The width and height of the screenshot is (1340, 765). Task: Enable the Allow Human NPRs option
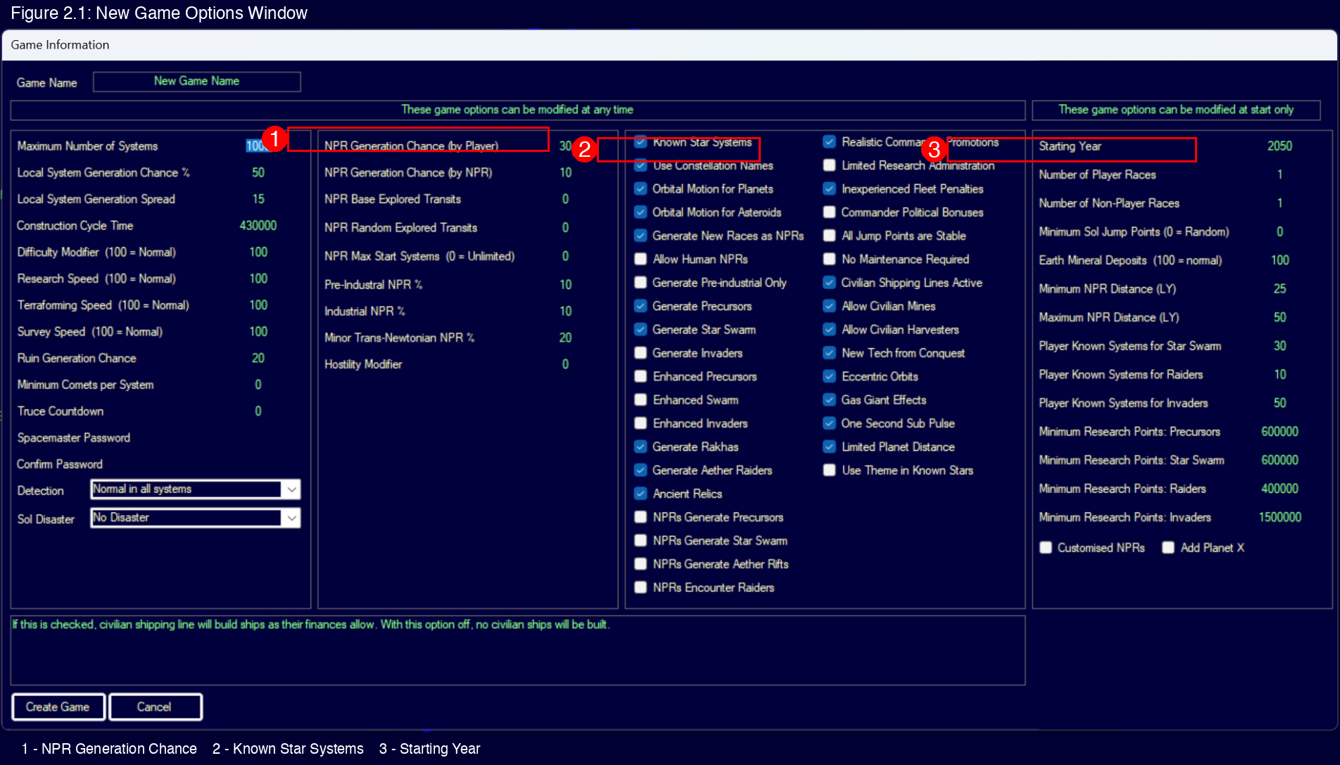640,259
